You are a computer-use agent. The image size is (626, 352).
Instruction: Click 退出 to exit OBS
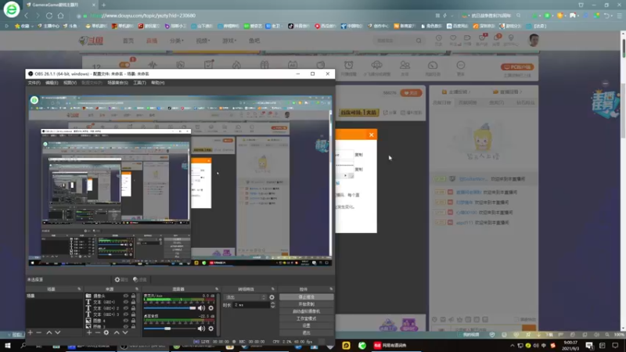coord(306,333)
